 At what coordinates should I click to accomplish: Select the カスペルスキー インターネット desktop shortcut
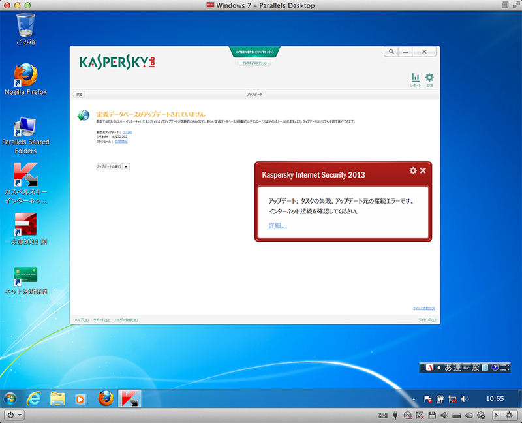(25, 183)
